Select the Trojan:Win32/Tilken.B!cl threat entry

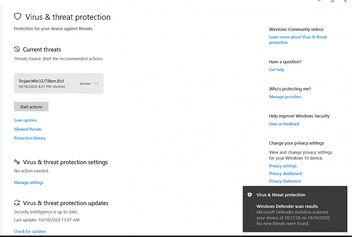pos(59,83)
